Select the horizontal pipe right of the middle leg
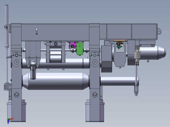 coord(119,81)
